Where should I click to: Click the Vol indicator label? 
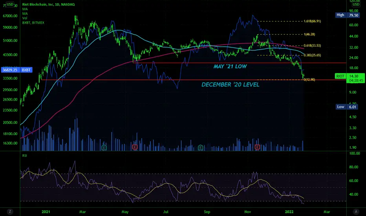pyautogui.click(x=24, y=18)
